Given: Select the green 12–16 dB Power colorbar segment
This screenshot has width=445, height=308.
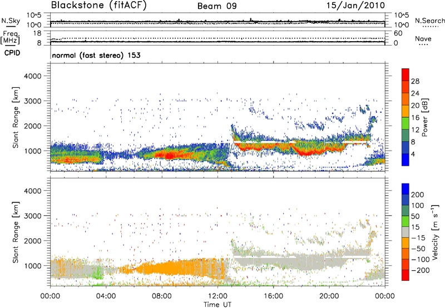Looking at the screenshot, I should click(x=406, y=123).
